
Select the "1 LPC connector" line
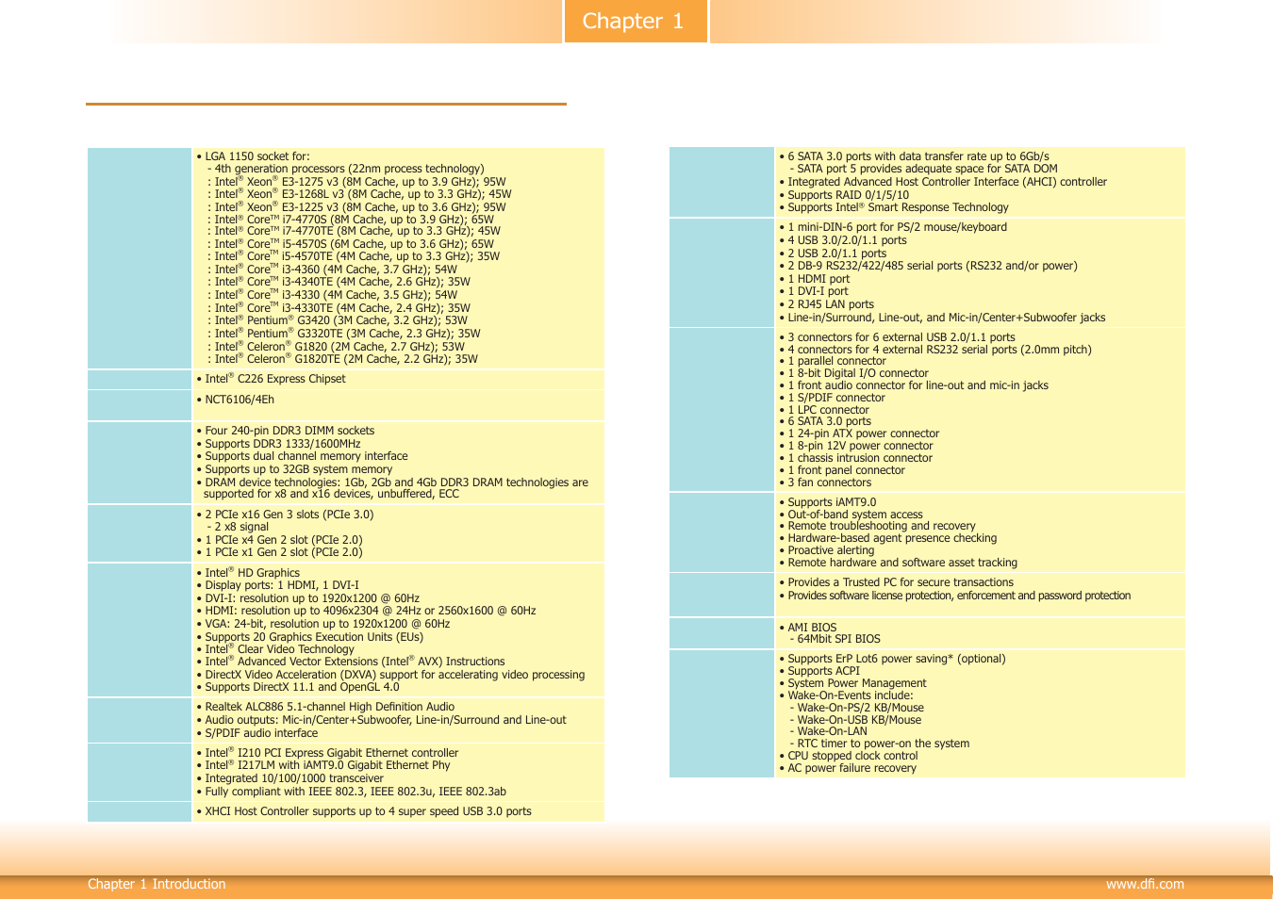824,410
